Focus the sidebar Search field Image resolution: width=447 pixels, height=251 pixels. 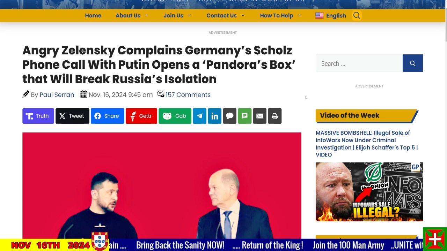(x=359, y=63)
